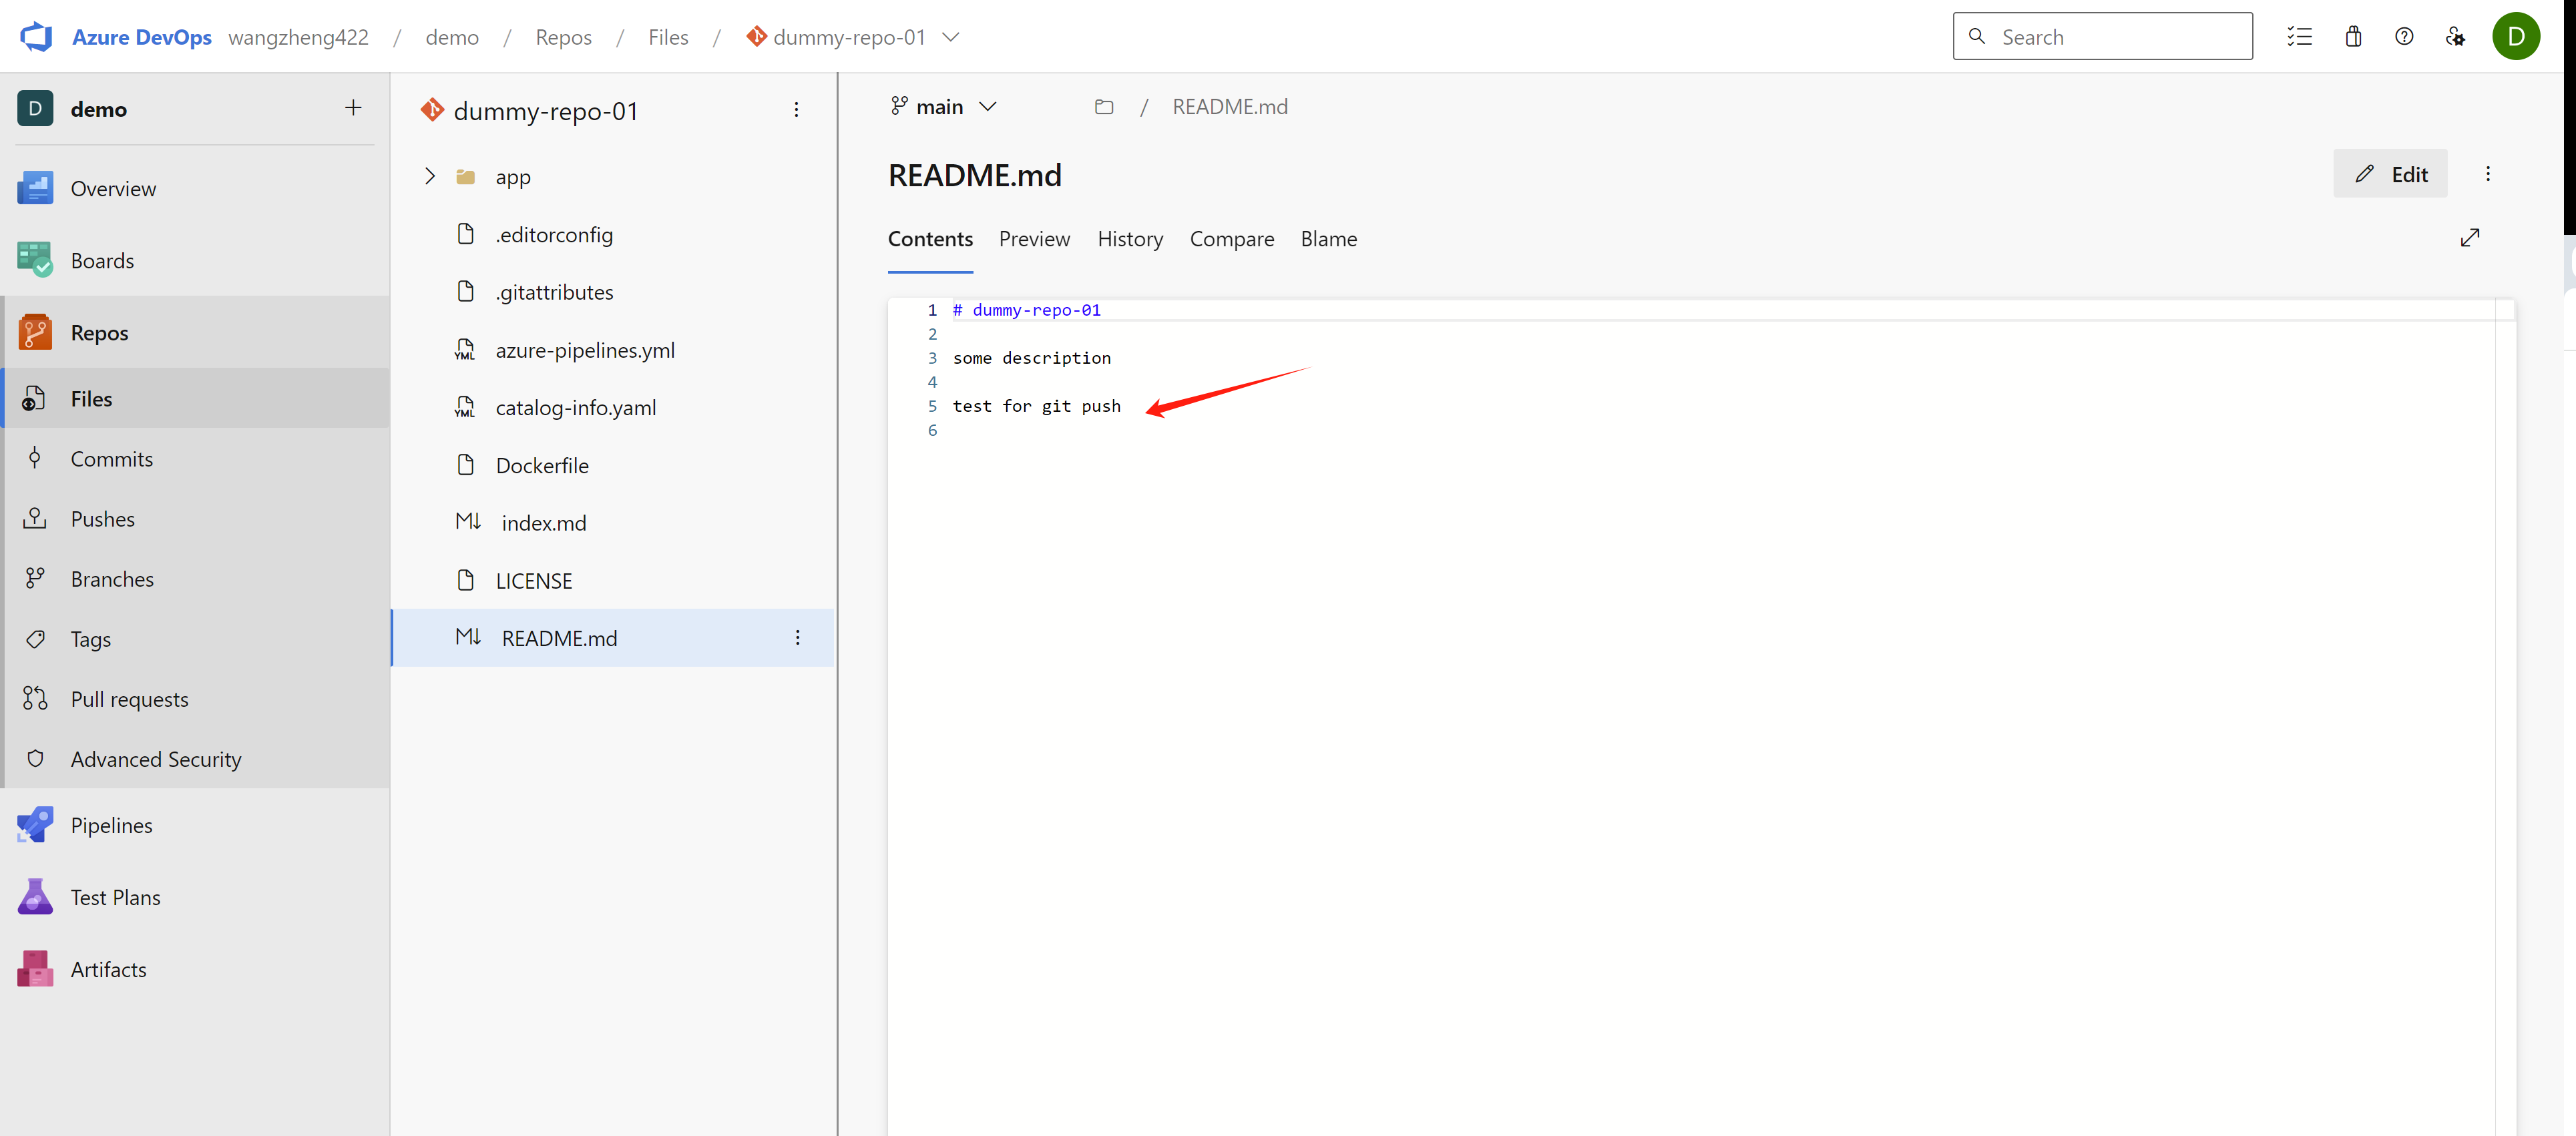Open Pull requests in sidebar
2576x1136 pixels.
(129, 699)
